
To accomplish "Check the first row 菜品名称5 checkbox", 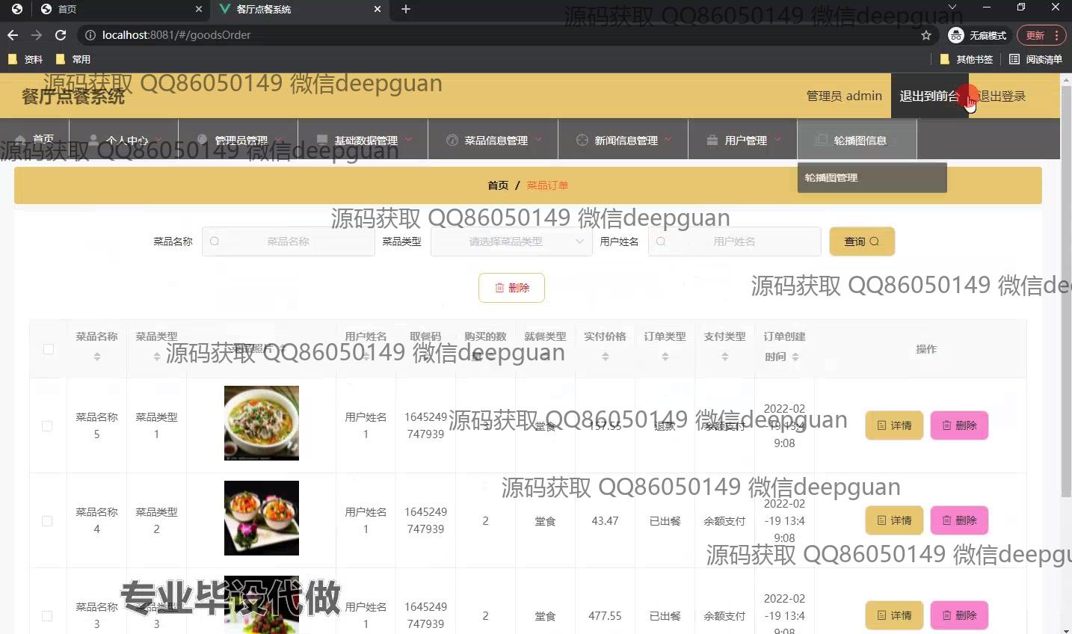I will 47,426.
